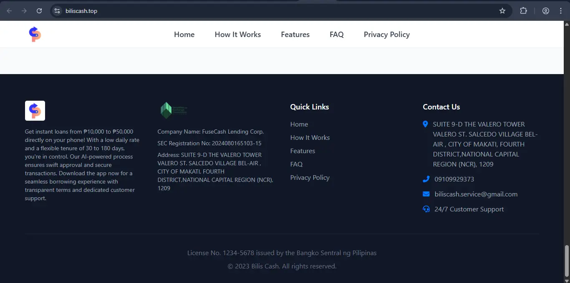Viewport: 570px width, 283px height.
Task: Open the Chrome profile avatar icon
Action: [x=546, y=11]
